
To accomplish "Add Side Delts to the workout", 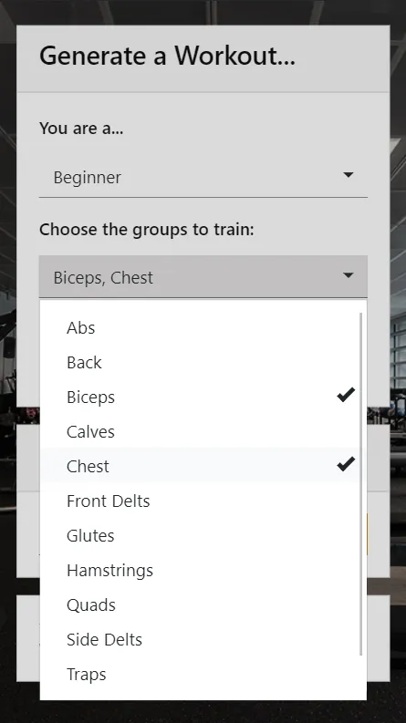I will click(200, 639).
